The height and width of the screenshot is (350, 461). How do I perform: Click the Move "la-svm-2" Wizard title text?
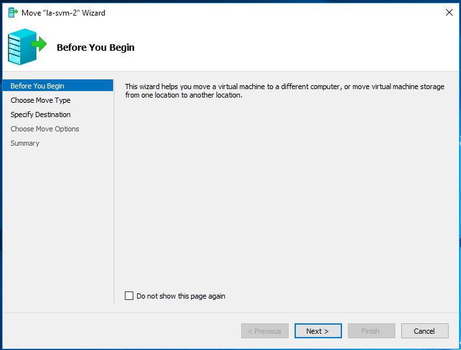click(63, 13)
